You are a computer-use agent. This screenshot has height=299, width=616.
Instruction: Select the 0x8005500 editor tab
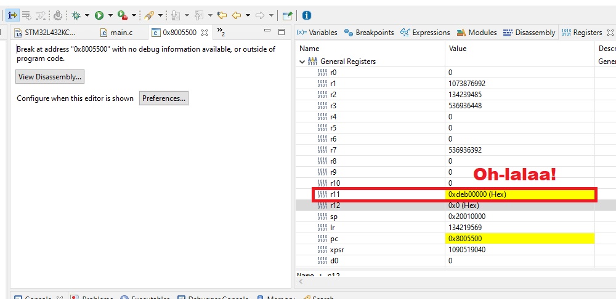pyautogui.click(x=179, y=33)
